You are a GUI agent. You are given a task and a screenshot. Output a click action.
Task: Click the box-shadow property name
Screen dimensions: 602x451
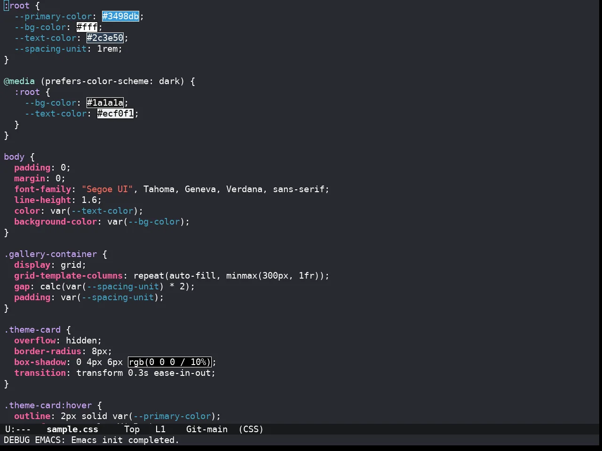[x=40, y=362]
